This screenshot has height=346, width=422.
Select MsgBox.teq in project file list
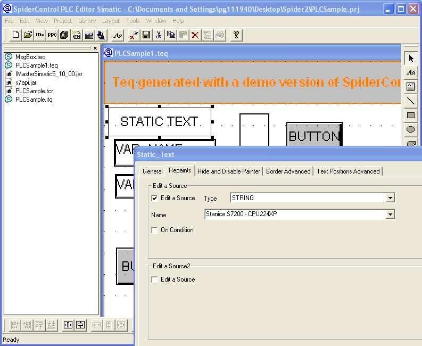pyautogui.click(x=30, y=57)
